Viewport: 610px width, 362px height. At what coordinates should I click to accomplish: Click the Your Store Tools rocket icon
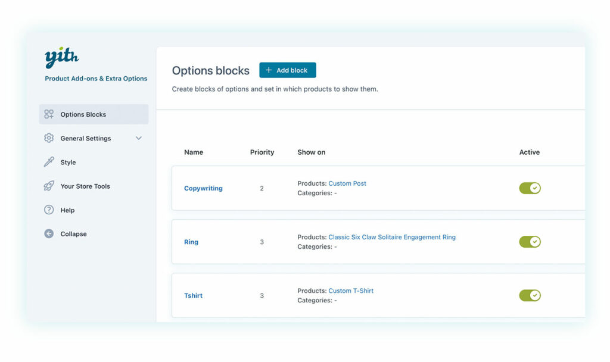point(49,186)
